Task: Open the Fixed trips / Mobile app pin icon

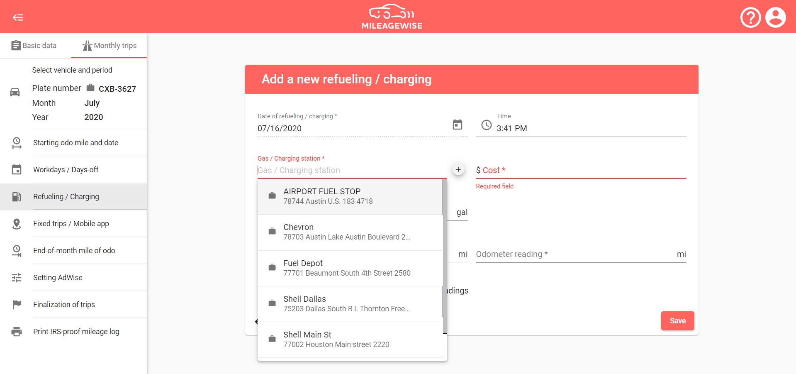Action: (x=17, y=223)
